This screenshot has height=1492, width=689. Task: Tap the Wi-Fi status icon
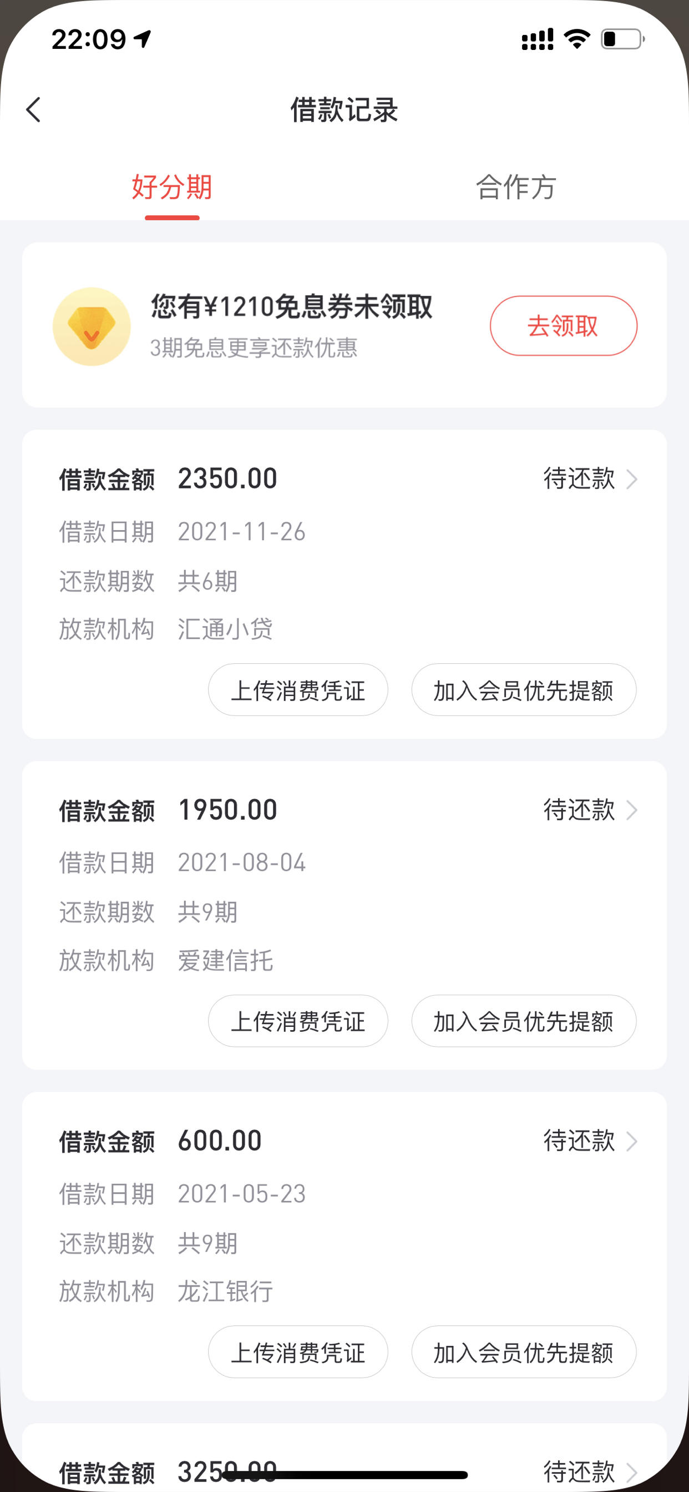577,39
